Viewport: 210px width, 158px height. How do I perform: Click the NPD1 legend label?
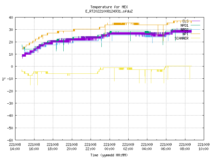point(184,25)
